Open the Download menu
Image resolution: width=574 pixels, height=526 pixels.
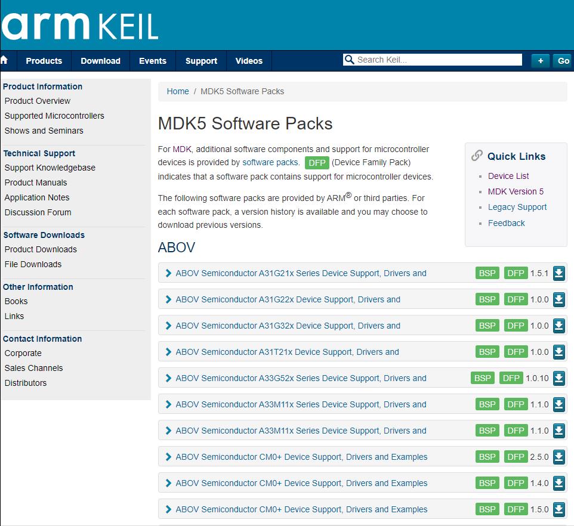100,61
